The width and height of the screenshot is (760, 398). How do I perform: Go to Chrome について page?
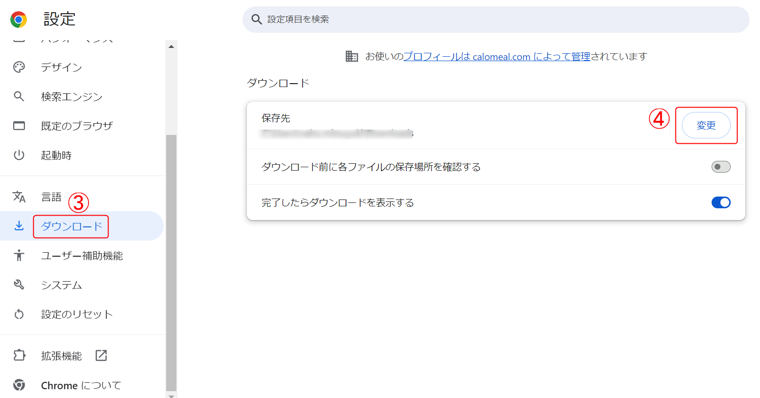click(81, 385)
